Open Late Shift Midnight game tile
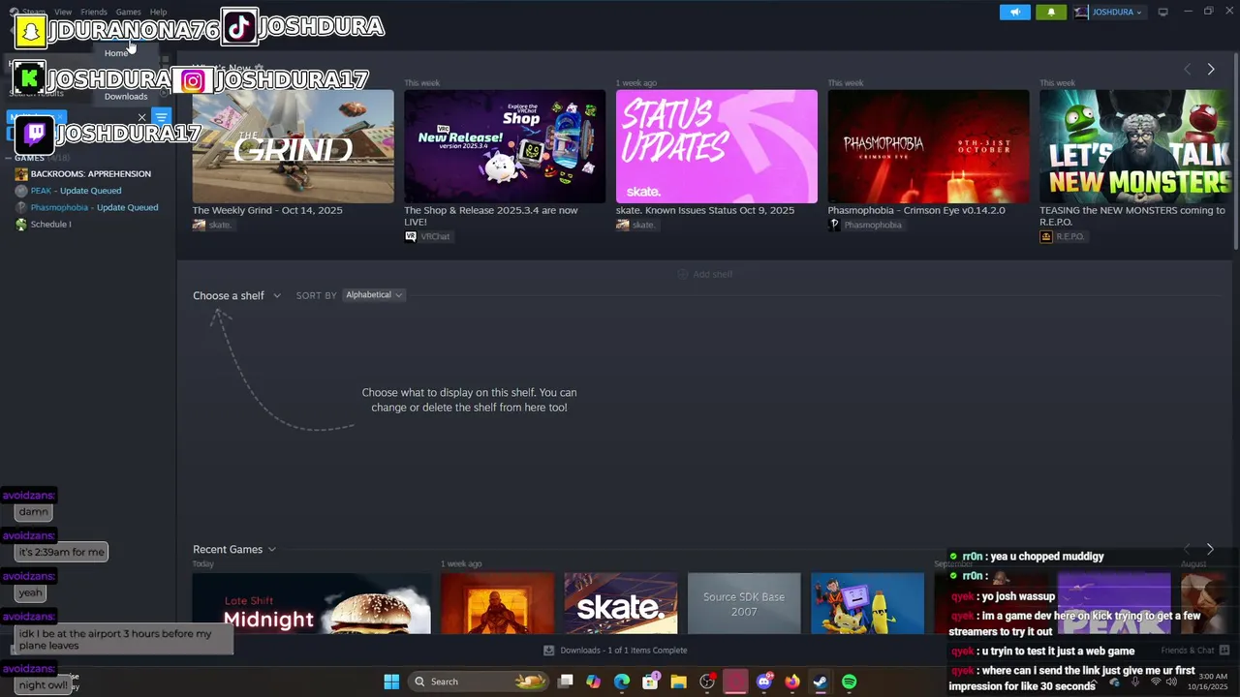The width and height of the screenshot is (1240, 697). click(311, 603)
